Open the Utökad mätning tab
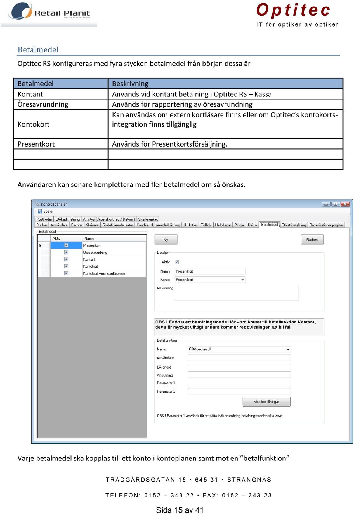The image size is (354, 514). tap(67, 219)
